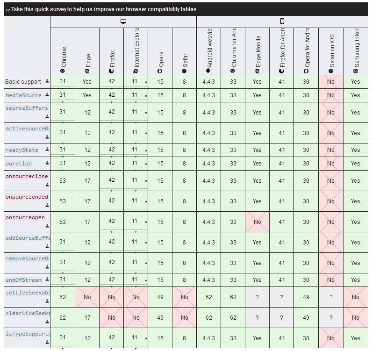Click the experimental flask icon beside MediaSource

[x=47, y=95]
